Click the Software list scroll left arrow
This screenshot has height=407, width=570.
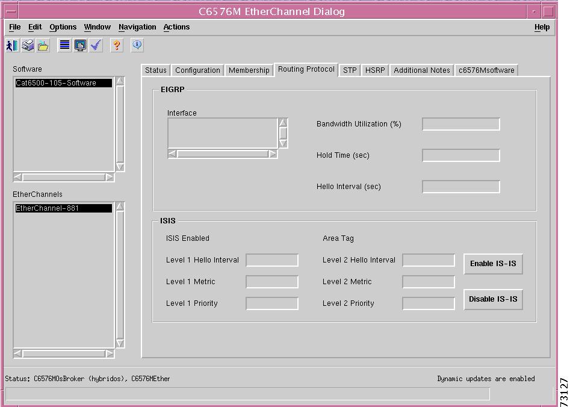[18, 177]
